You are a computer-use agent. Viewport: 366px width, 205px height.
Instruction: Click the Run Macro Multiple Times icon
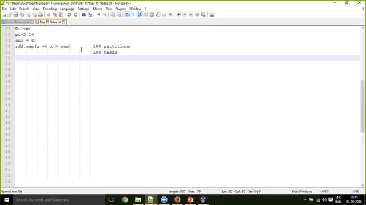coord(197,15)
